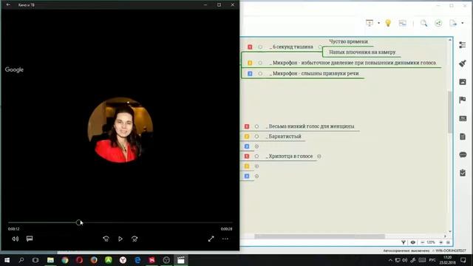The width and height of the screenshot is (473, 266).
Task: Zoom in with the plus button
Action: (x=440, y=242)
